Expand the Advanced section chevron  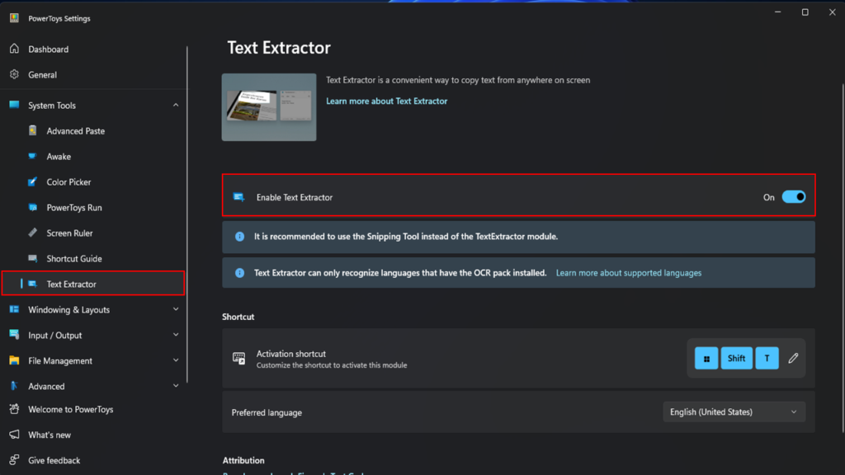pyautogui.click(x=176, y=386)
